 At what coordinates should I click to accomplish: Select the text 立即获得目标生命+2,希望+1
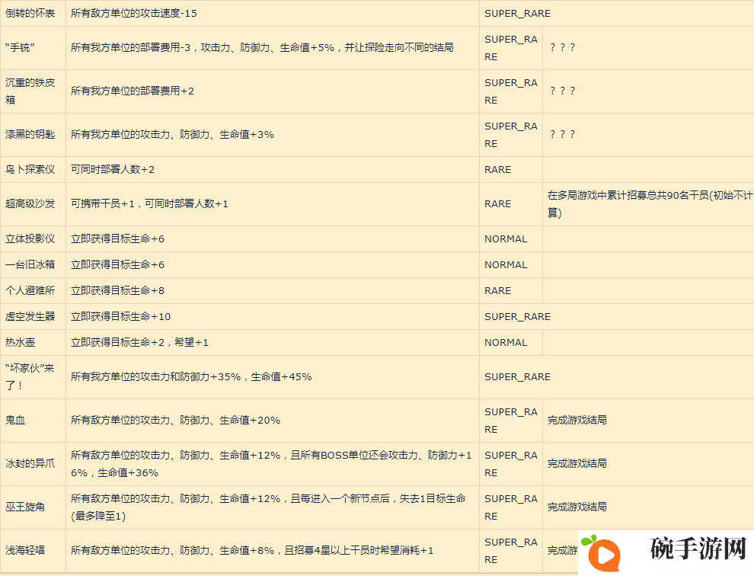point(139,343)
